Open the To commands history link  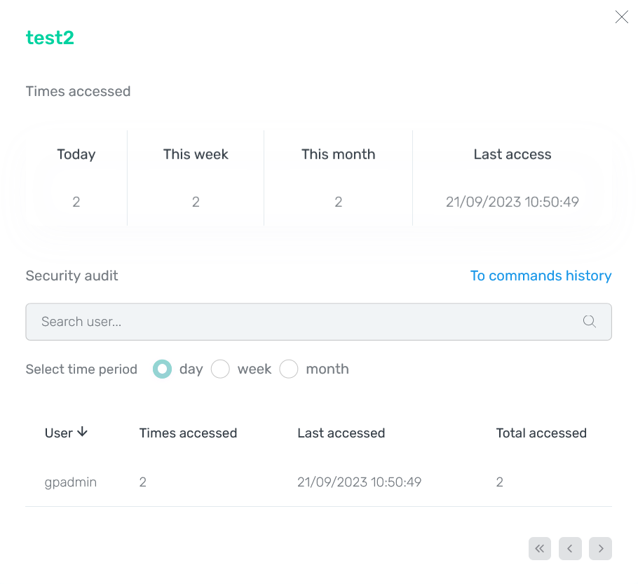pos(541,276)
